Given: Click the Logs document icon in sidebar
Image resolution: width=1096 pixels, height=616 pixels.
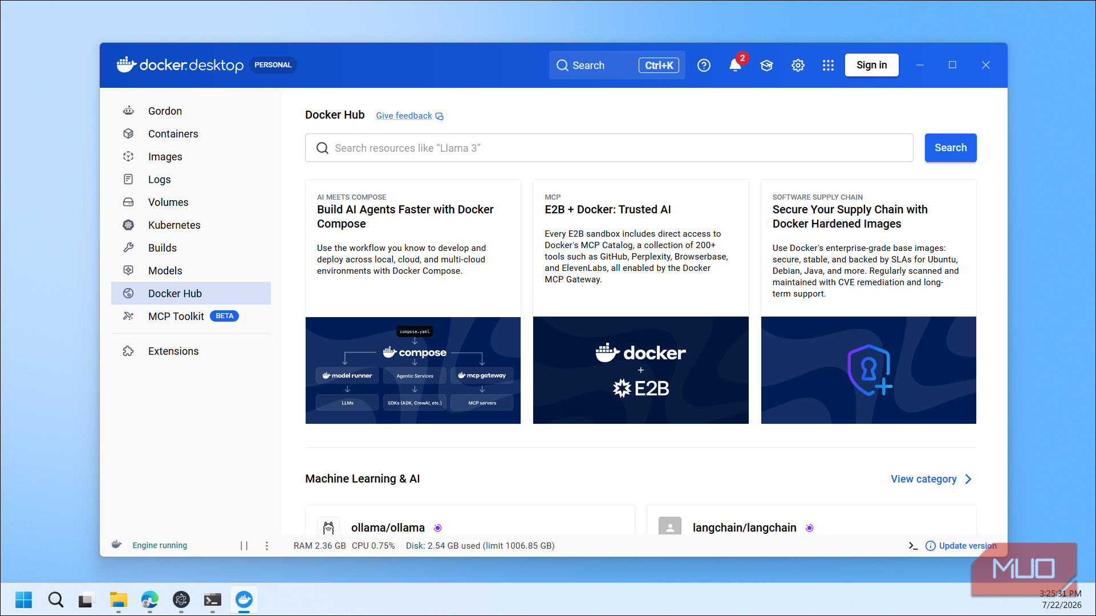Looking at the screenshot, I should (x=128, y=179).
